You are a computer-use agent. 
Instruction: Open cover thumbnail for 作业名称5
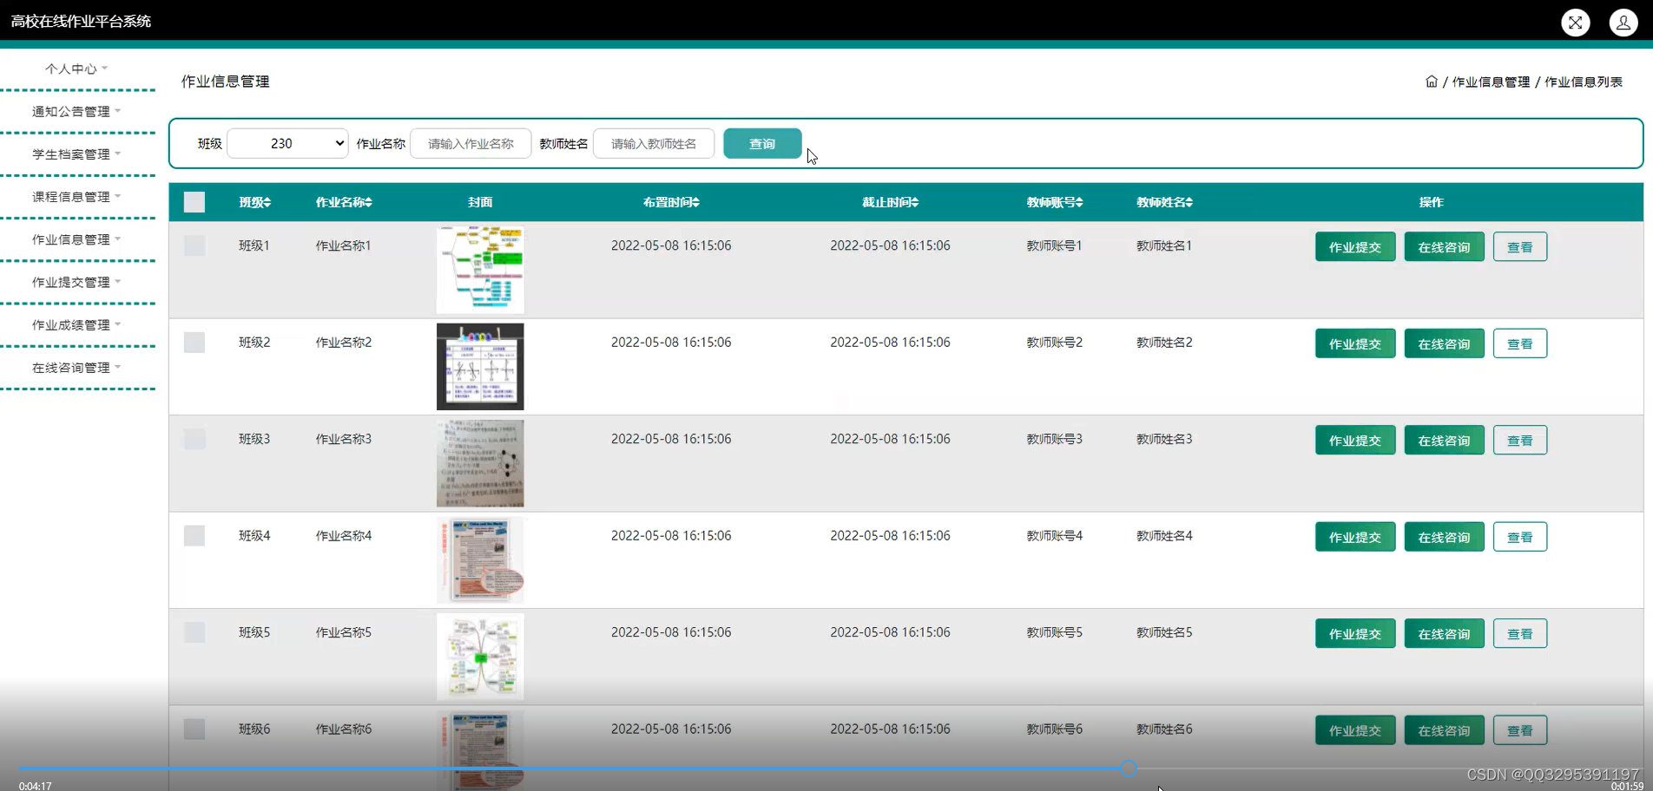coord(480,657)
